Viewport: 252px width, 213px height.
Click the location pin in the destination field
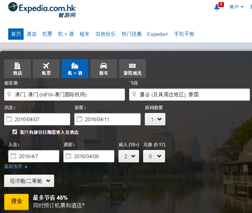pyautogui.click(x=134, y=95)
